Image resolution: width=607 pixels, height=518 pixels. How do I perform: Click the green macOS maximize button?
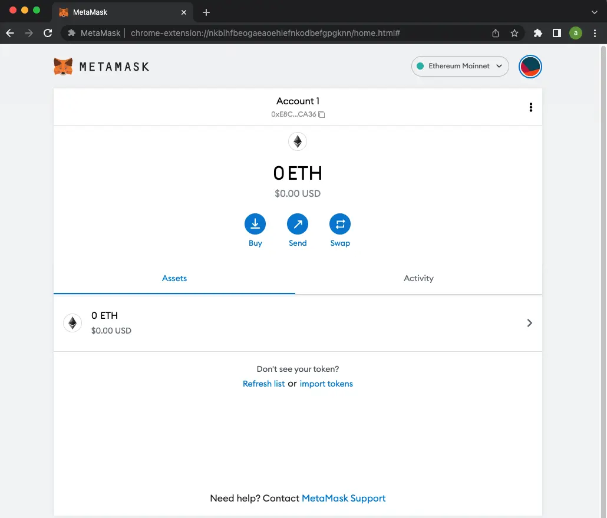click(37, 10)
